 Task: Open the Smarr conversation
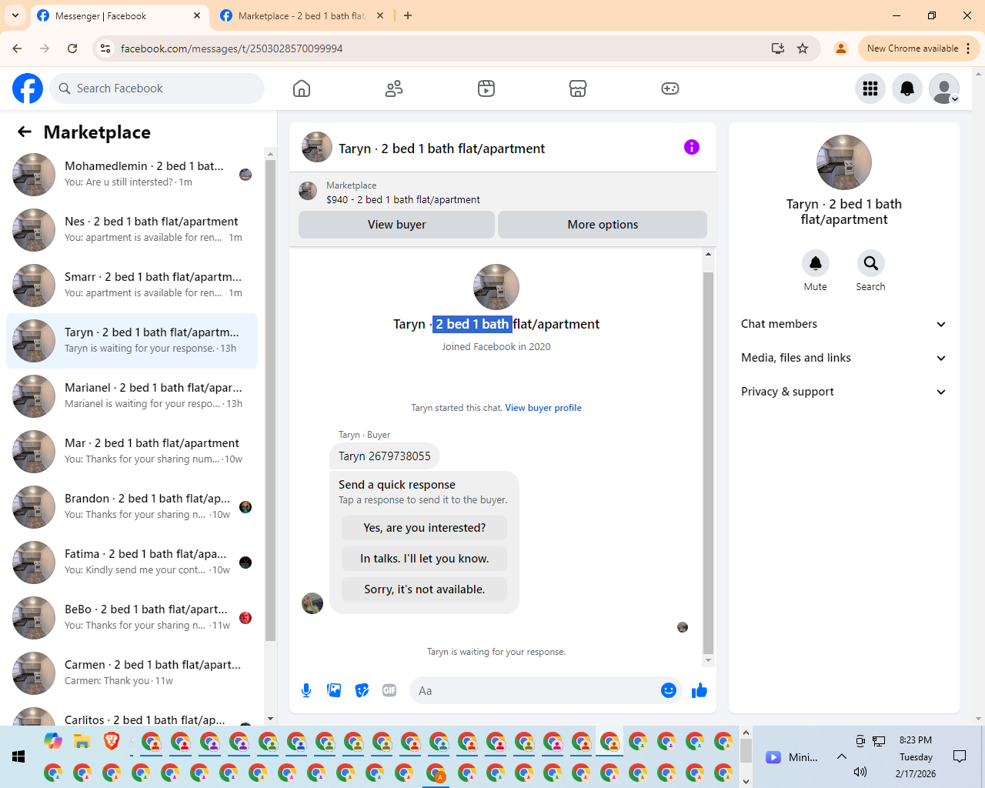132,285
